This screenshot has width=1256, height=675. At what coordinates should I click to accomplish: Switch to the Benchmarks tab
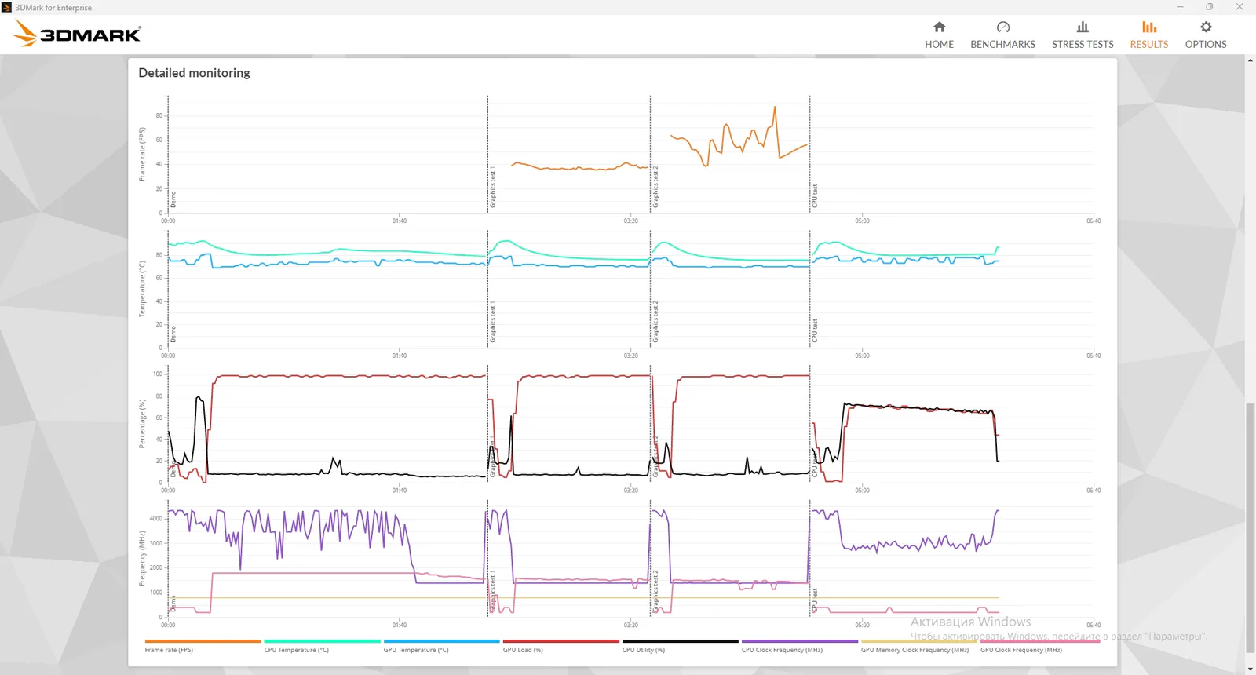1002,35
